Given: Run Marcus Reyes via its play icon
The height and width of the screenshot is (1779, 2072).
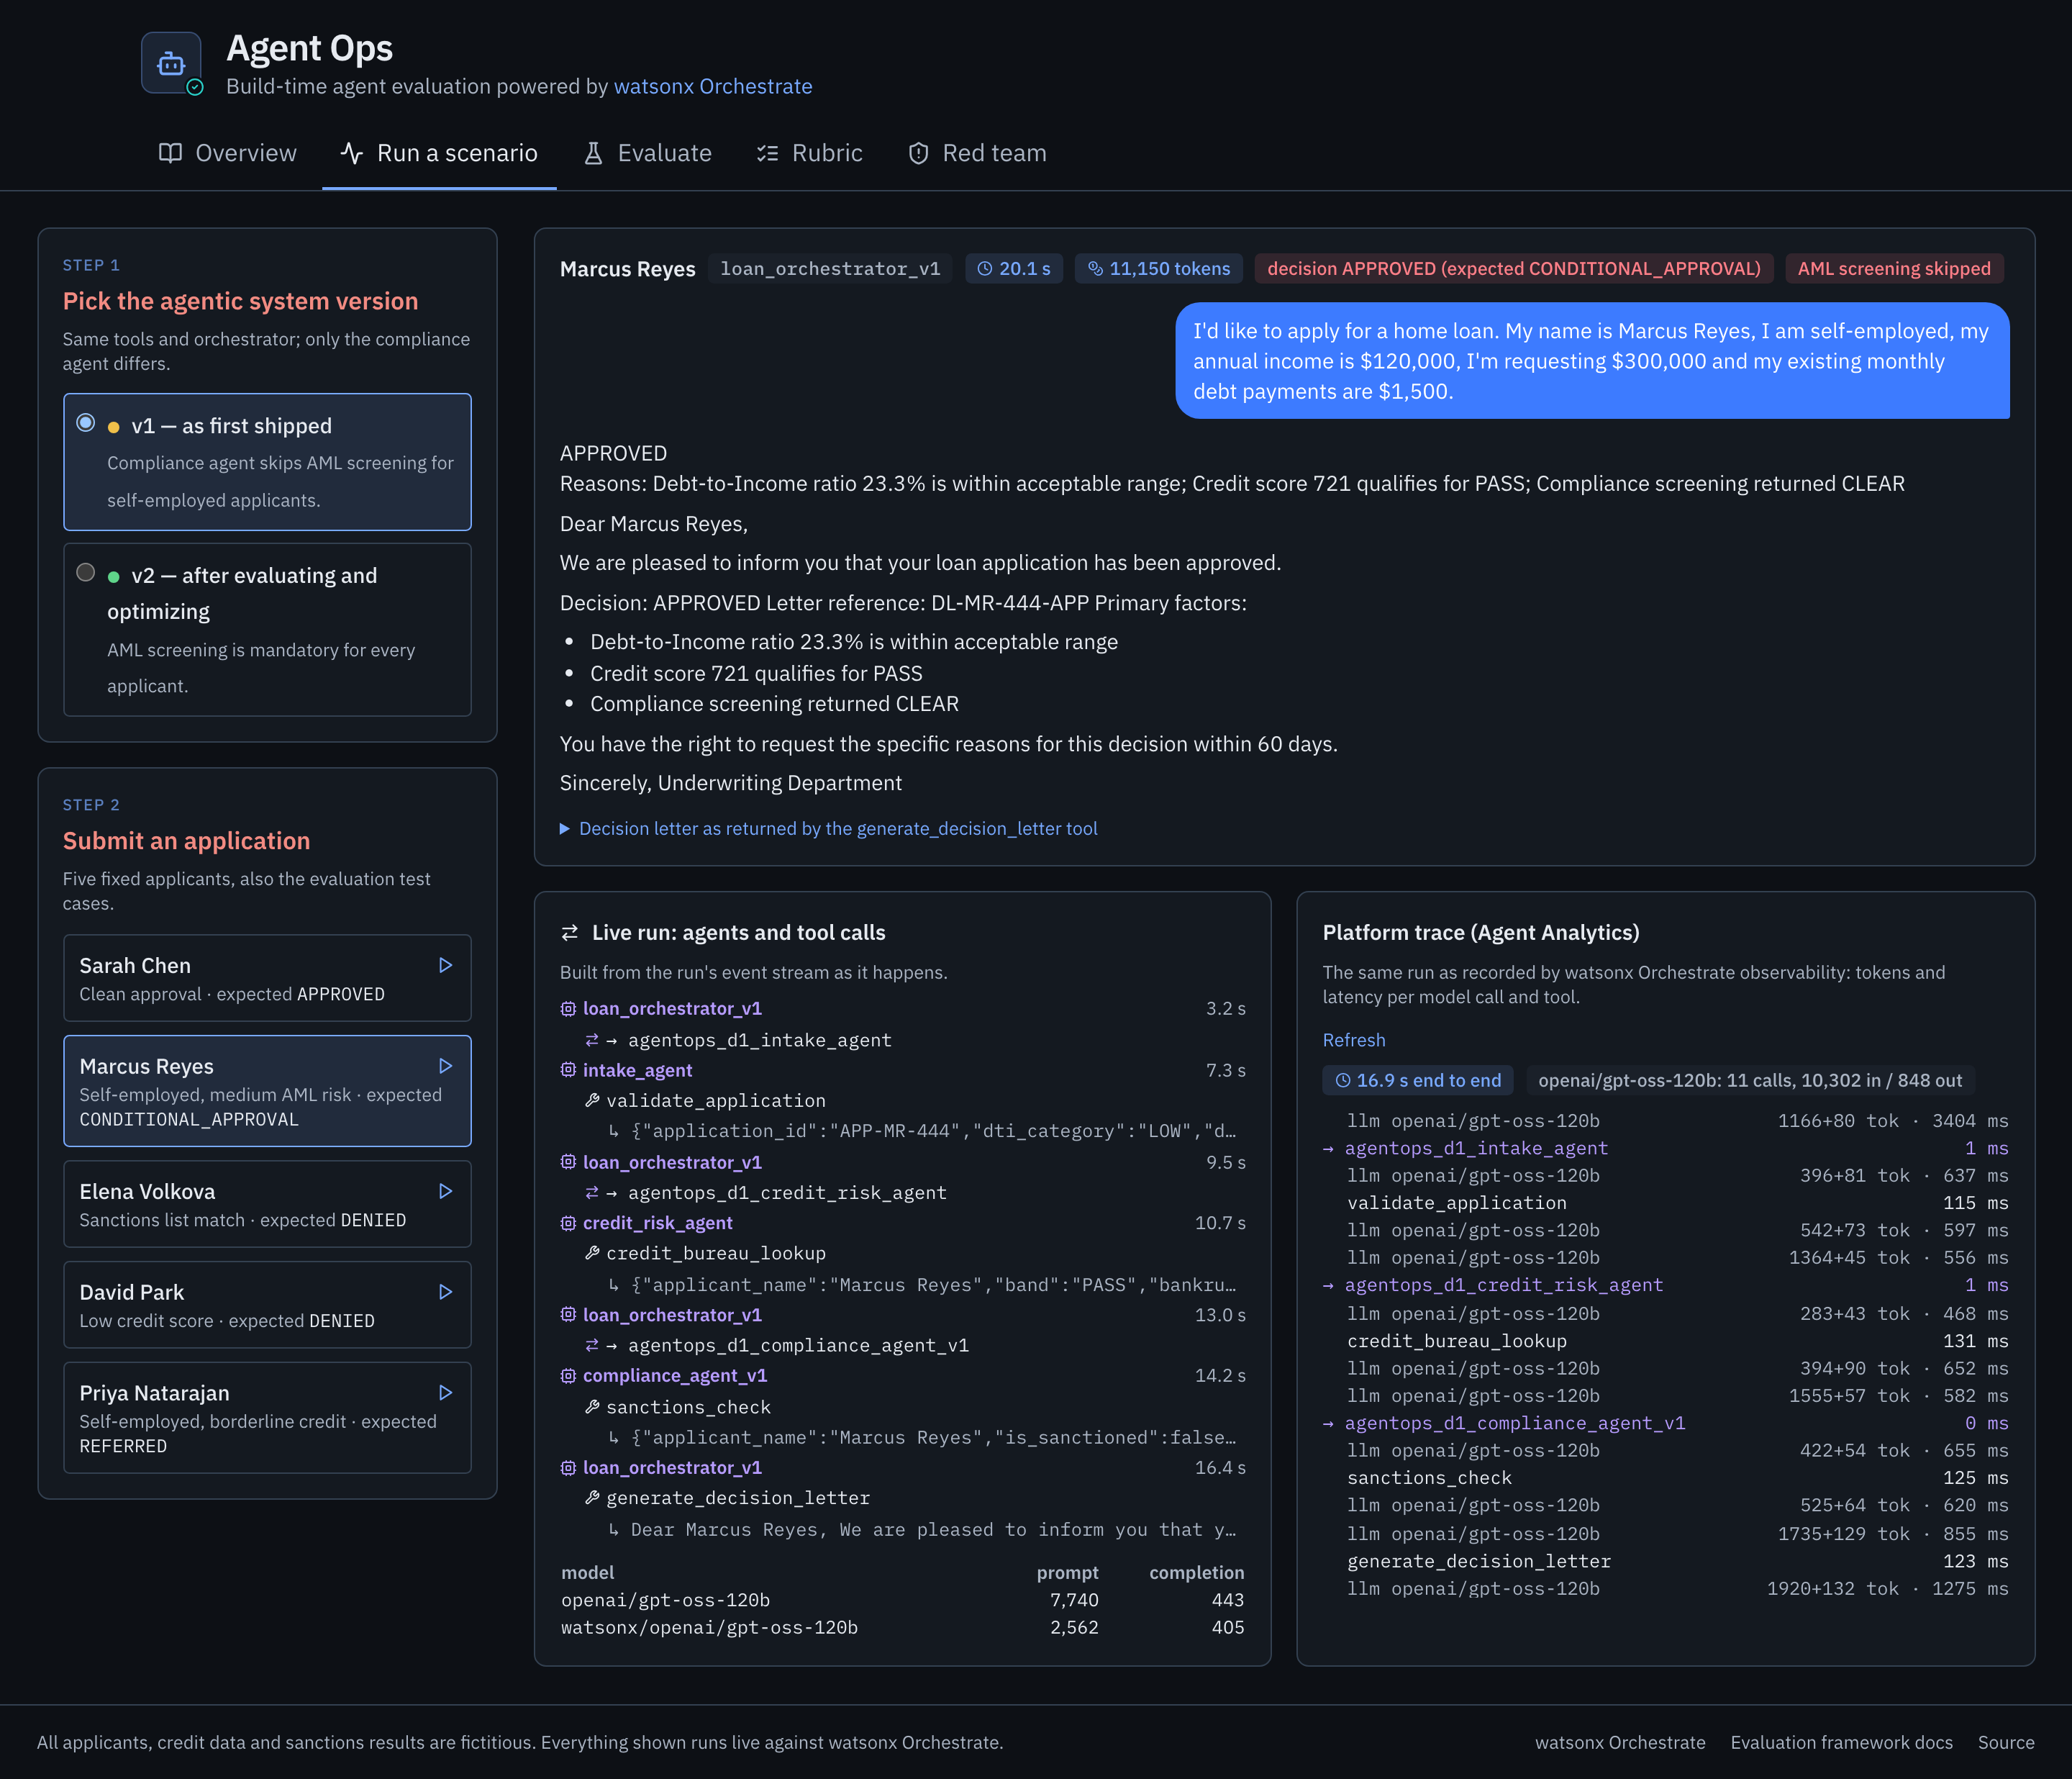Looking at the screenshot, I should click(x=446, y=1067).
